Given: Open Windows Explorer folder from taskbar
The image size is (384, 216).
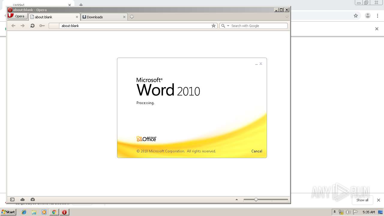Looking at the screenshot, I should tap(34, 212).
